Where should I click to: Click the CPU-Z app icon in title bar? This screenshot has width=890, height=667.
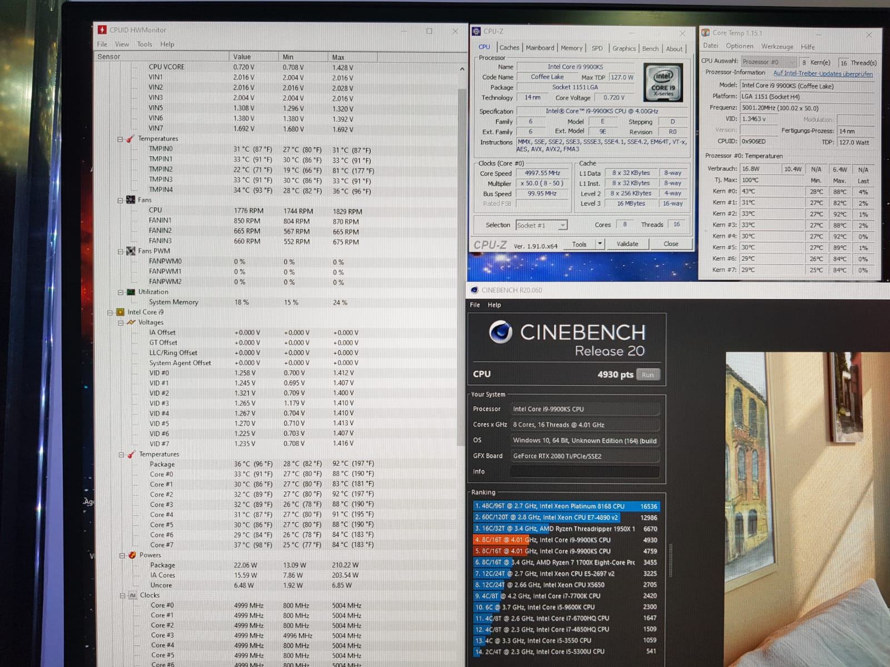(476, 32)
